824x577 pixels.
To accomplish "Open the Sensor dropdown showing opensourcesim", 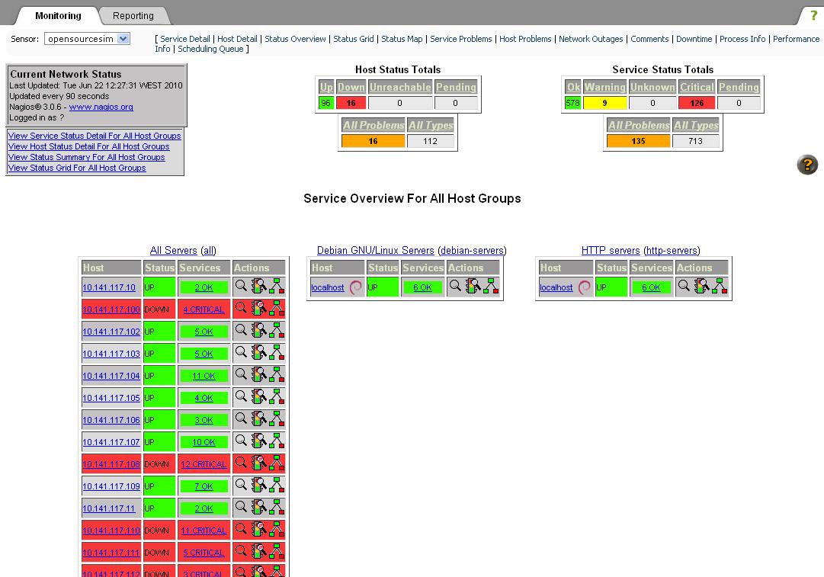I will (x=87, y=39).
